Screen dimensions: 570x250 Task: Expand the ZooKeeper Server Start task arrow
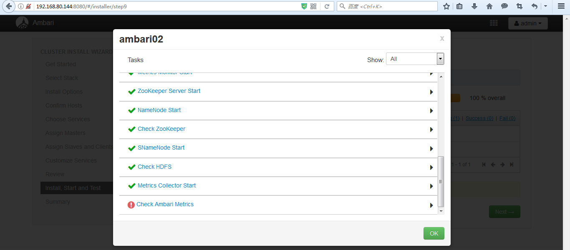click(x=431, y=92)
